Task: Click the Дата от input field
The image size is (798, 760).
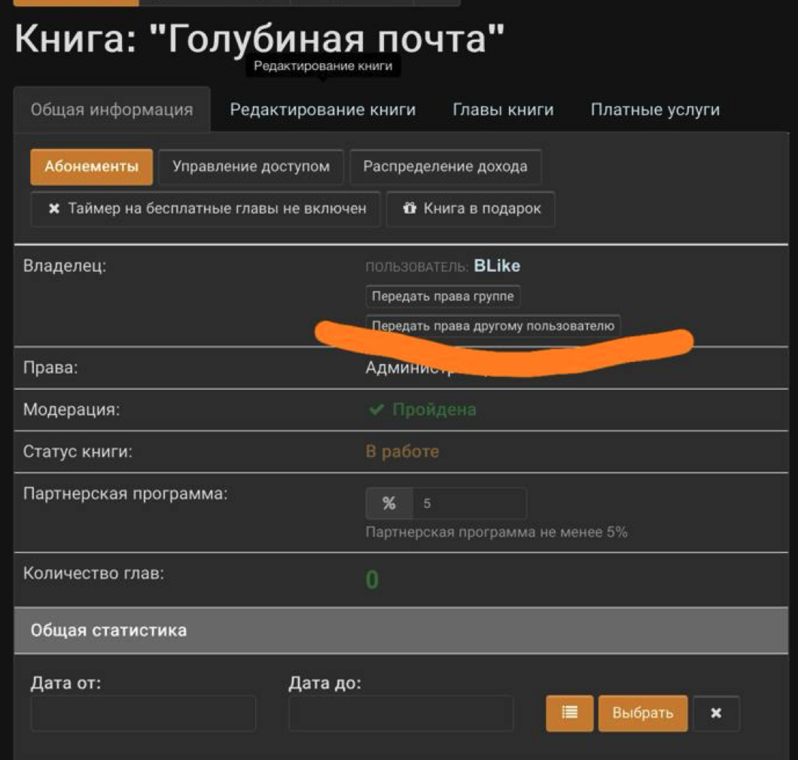Action: (x=143, y=713)
